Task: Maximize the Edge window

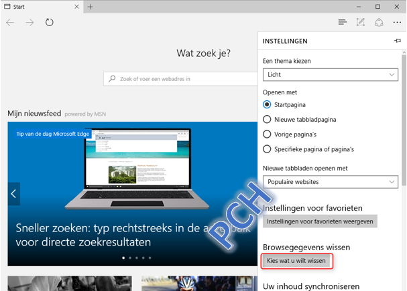Action: 377,7
